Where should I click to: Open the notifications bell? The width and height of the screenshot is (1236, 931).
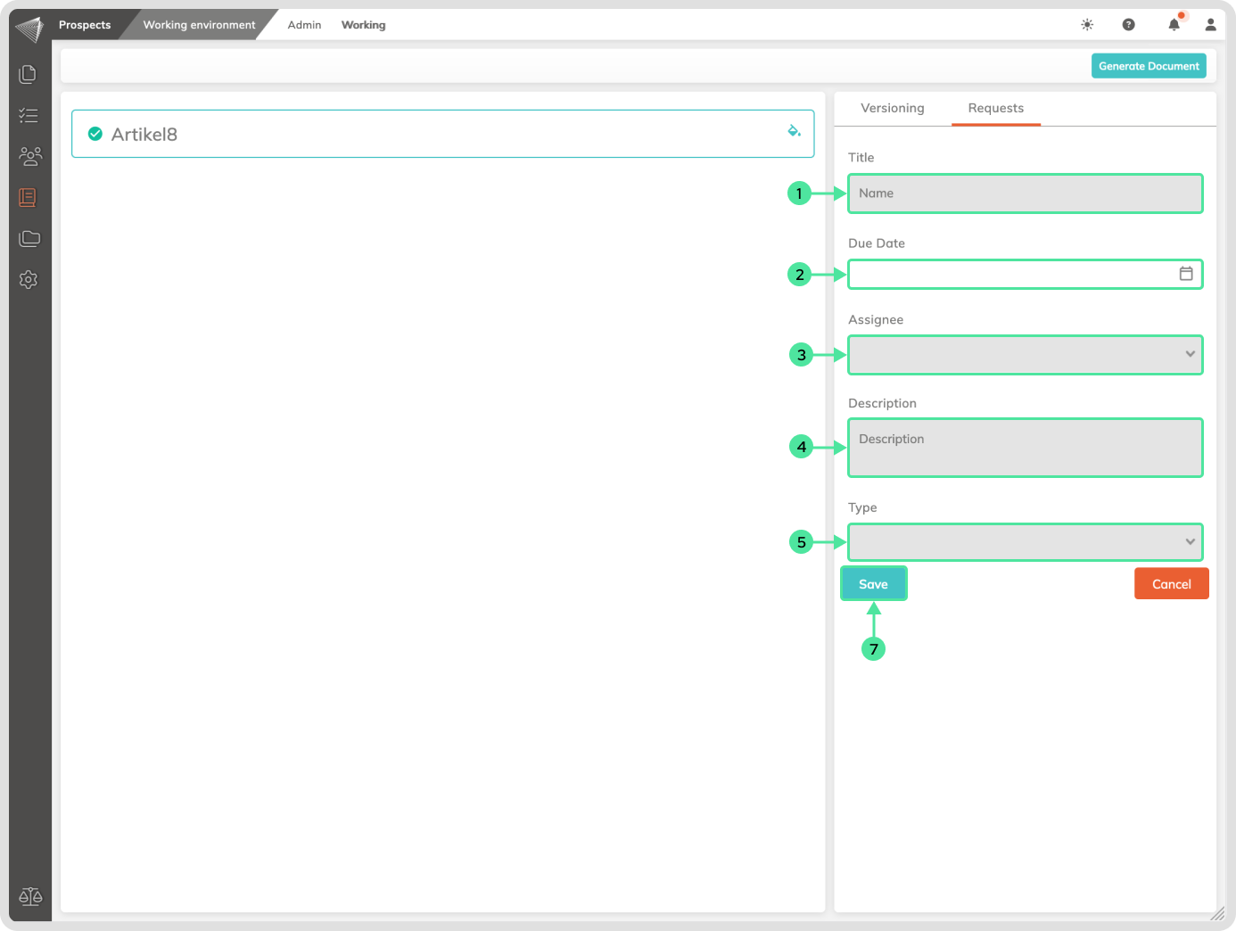(1174, 25)
